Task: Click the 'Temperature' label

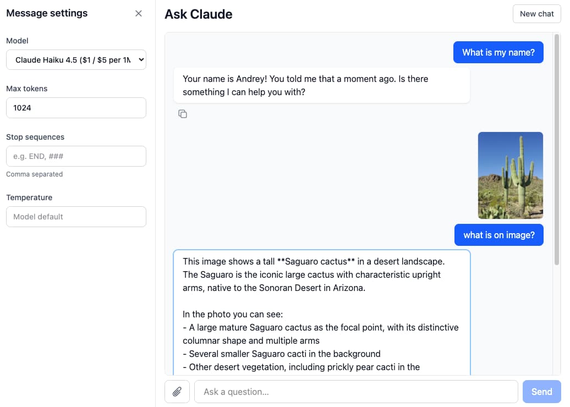Action: point(29,197)
